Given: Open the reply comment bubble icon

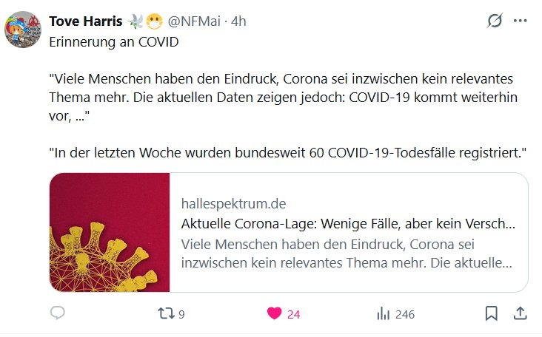Looking at the screenshot, I should pyautogui.click(x=57, y=313).
